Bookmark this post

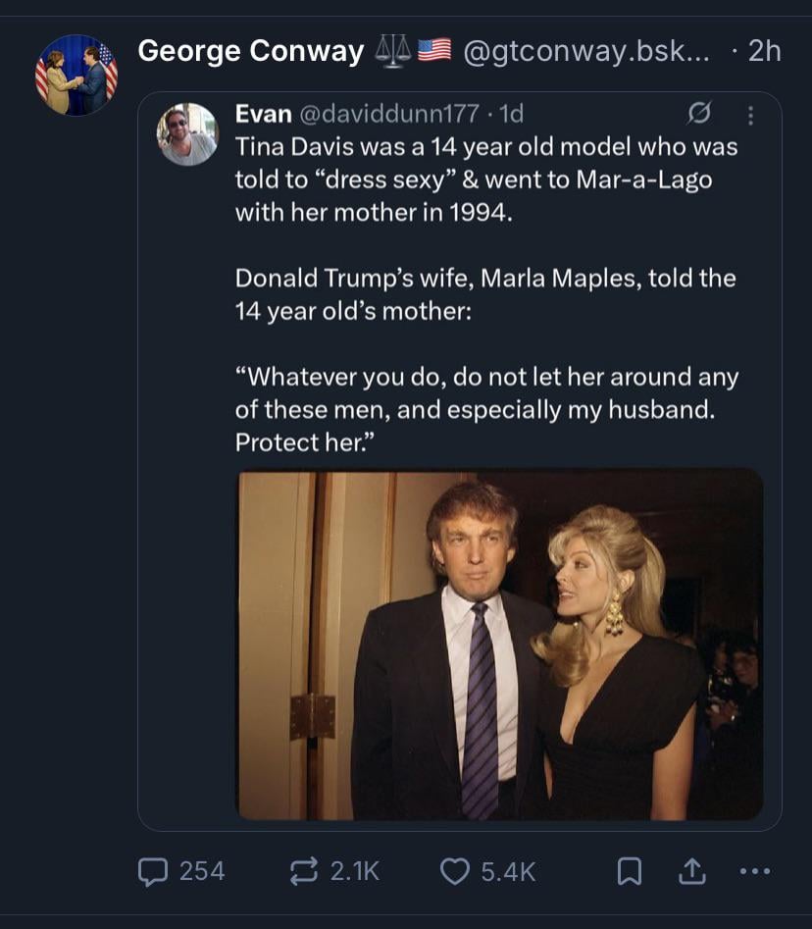point(629,871)
